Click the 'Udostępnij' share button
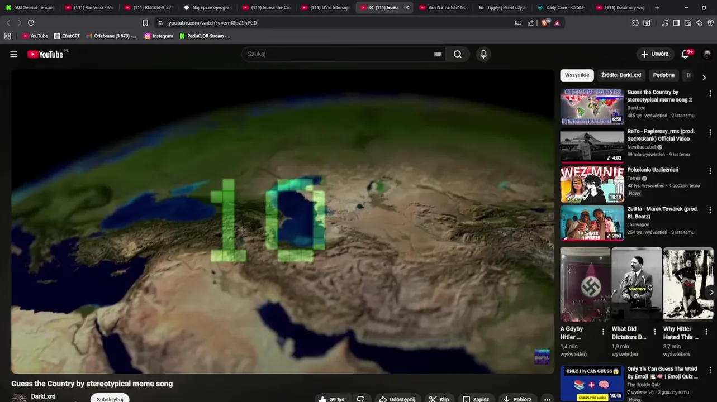This screenshot has height=402, width=717. click(397, 399)
